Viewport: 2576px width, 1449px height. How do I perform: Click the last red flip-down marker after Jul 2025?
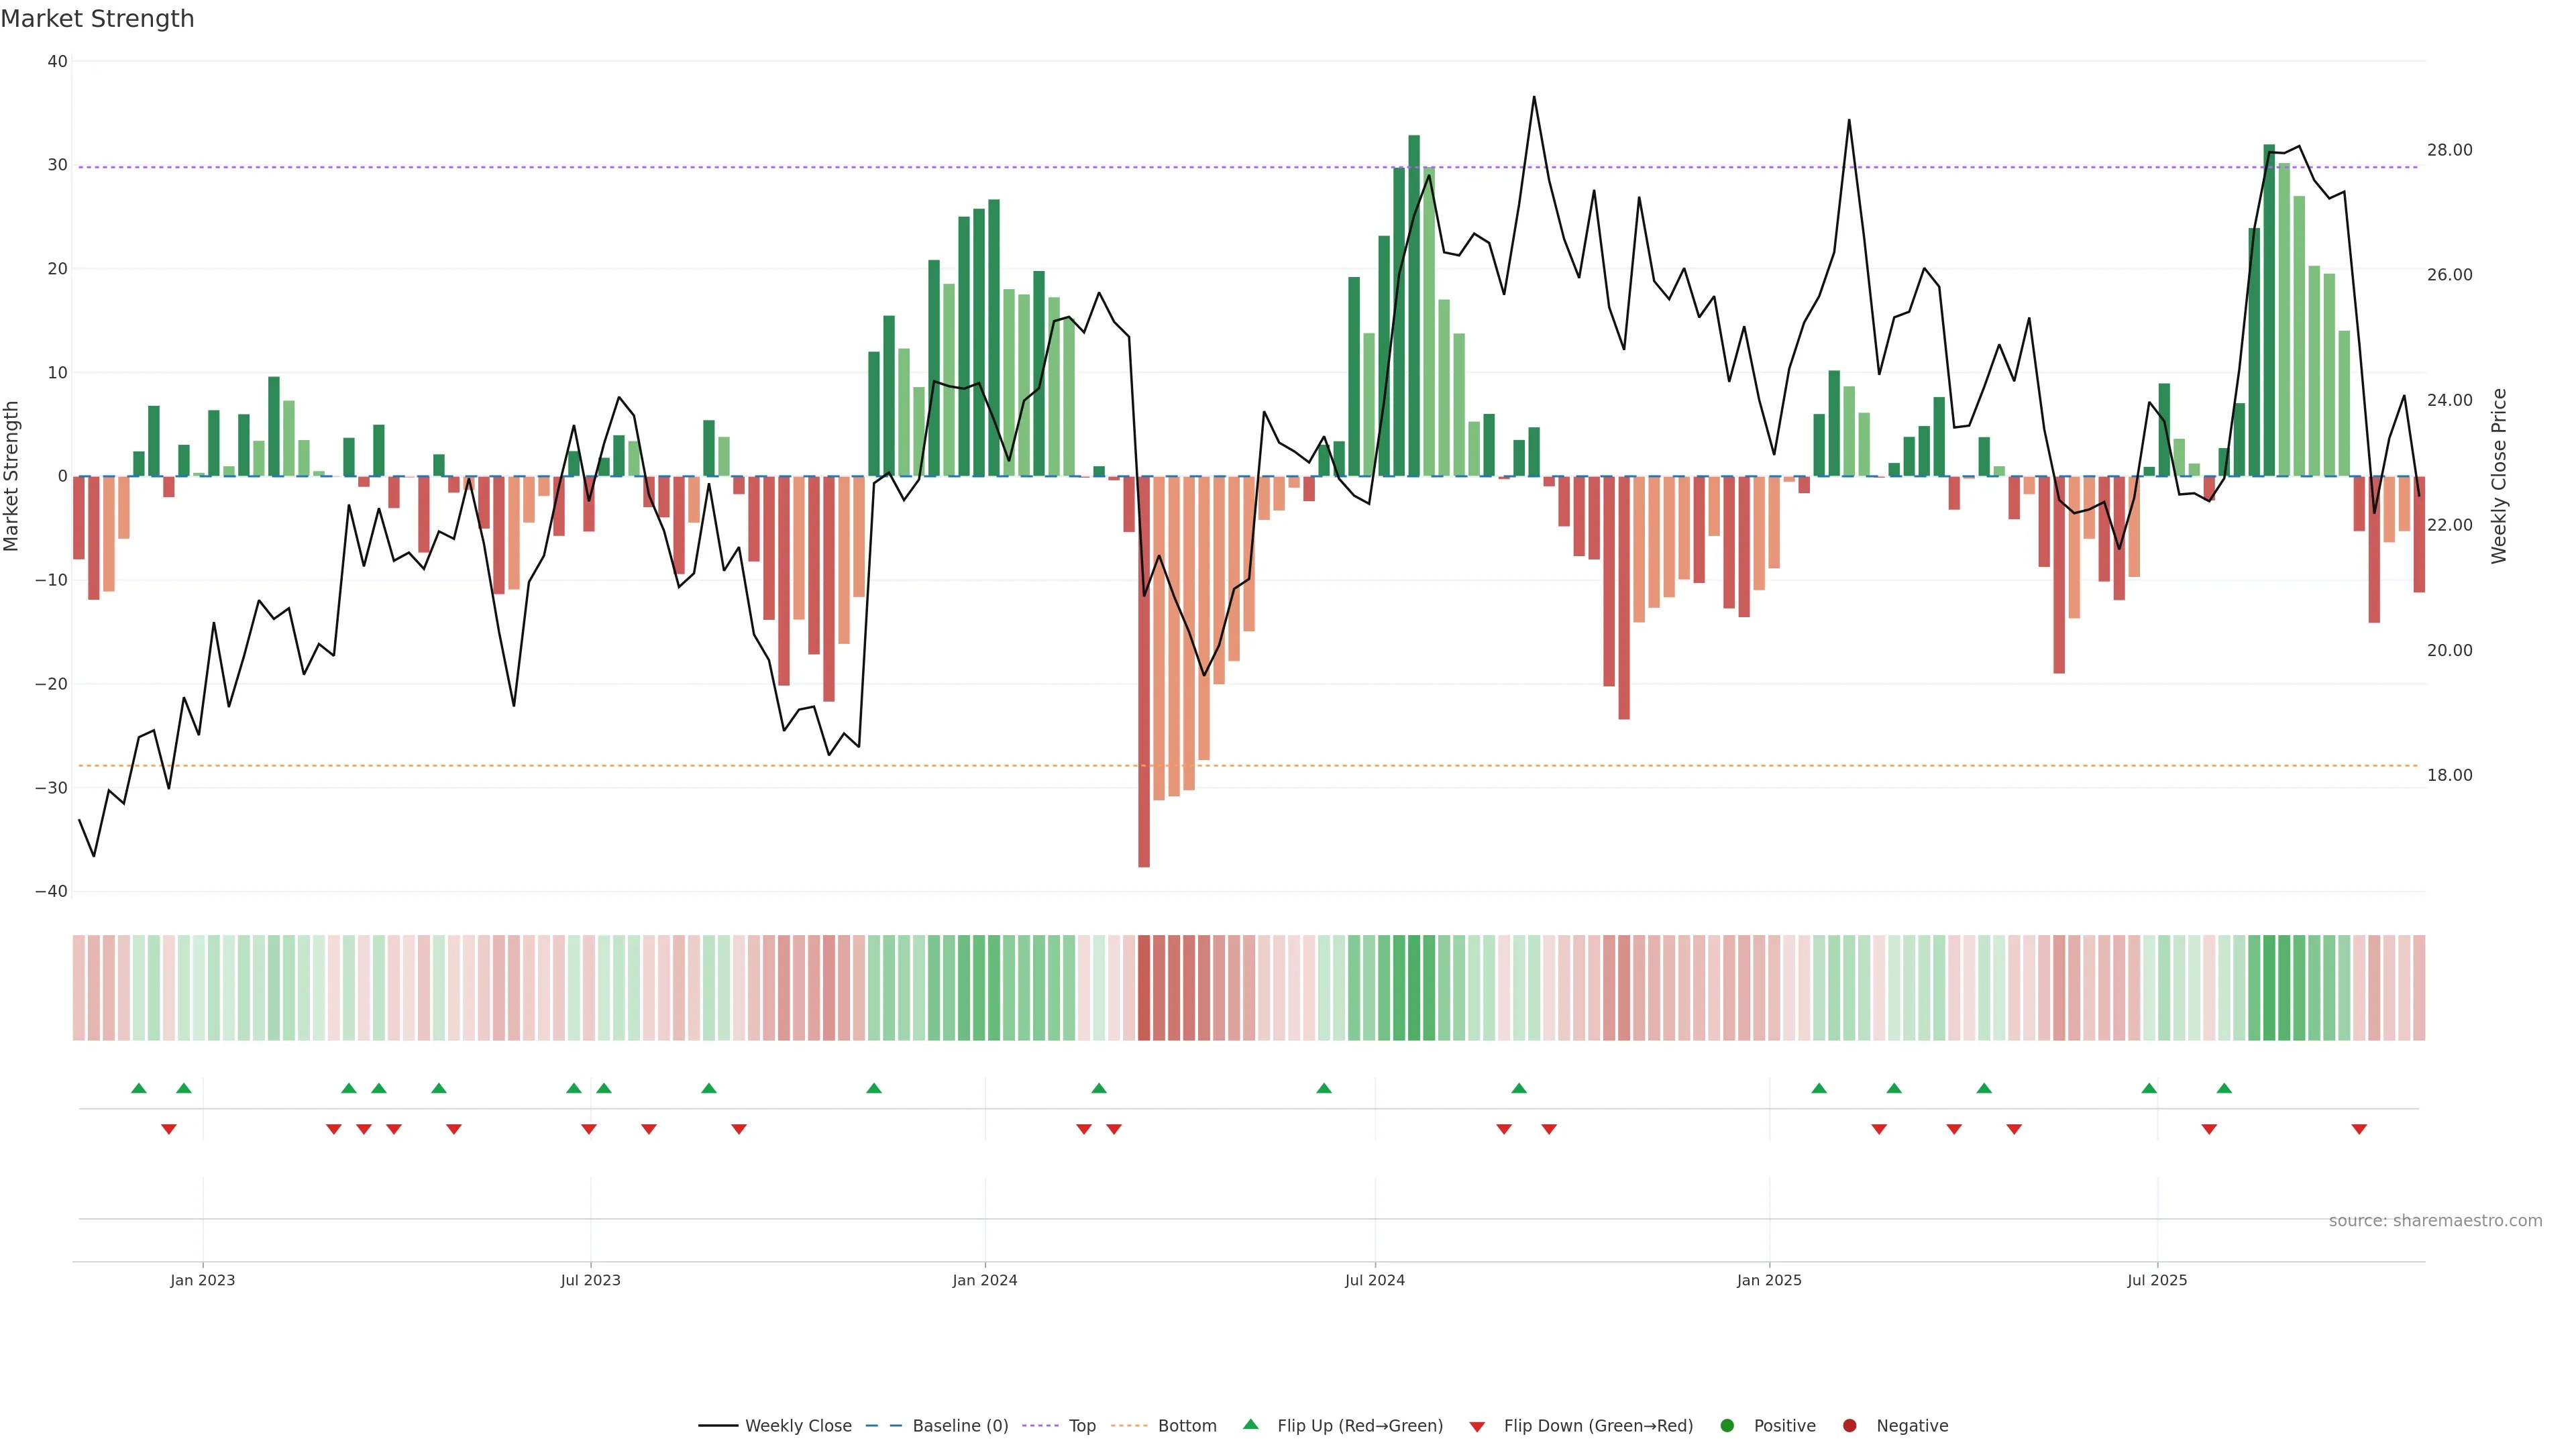(x=2359, y=1129)
